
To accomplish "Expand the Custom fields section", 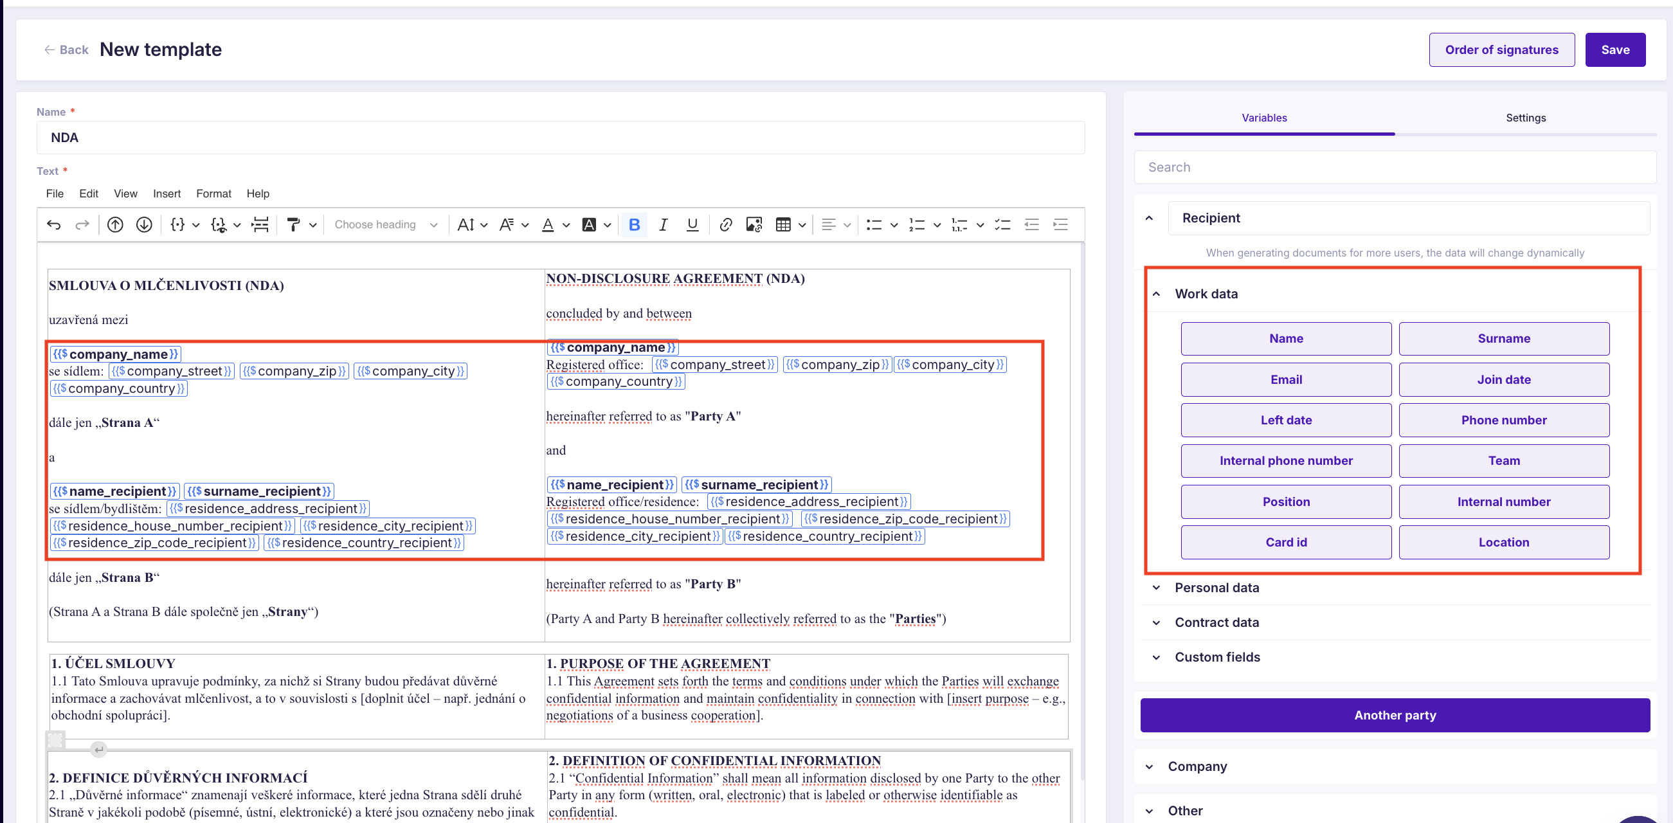I will [1156, 657].
